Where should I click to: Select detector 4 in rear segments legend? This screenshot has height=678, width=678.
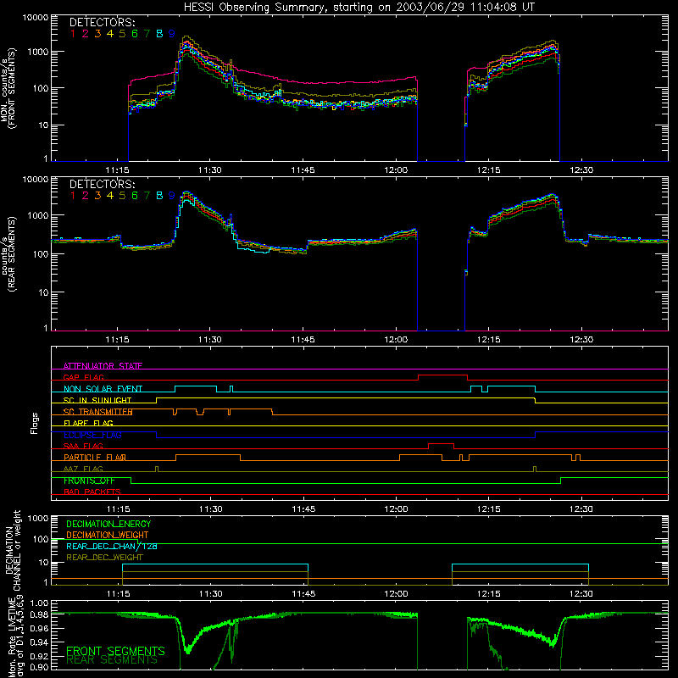110,196
